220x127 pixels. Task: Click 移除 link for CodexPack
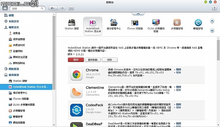[178, 107]
